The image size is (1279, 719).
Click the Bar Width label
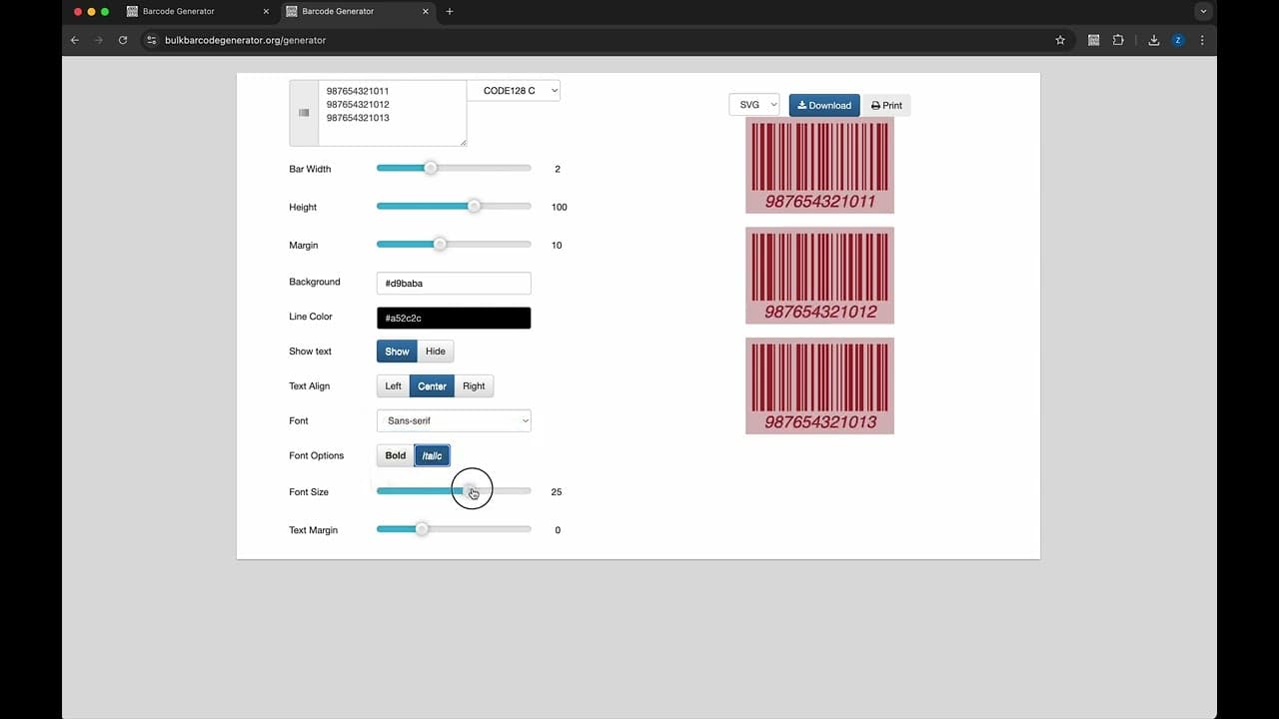[310, 169]
